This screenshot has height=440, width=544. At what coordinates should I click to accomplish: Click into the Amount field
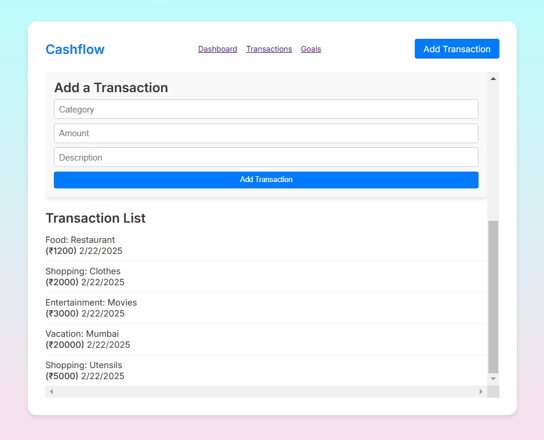point(266,133)
